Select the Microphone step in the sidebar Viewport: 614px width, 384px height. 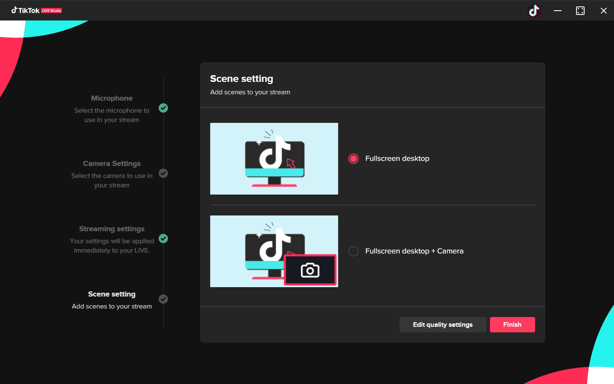coord(112,98)
